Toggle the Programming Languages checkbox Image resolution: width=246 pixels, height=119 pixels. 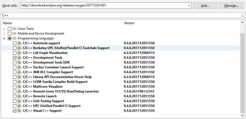(x=10, y=39)
